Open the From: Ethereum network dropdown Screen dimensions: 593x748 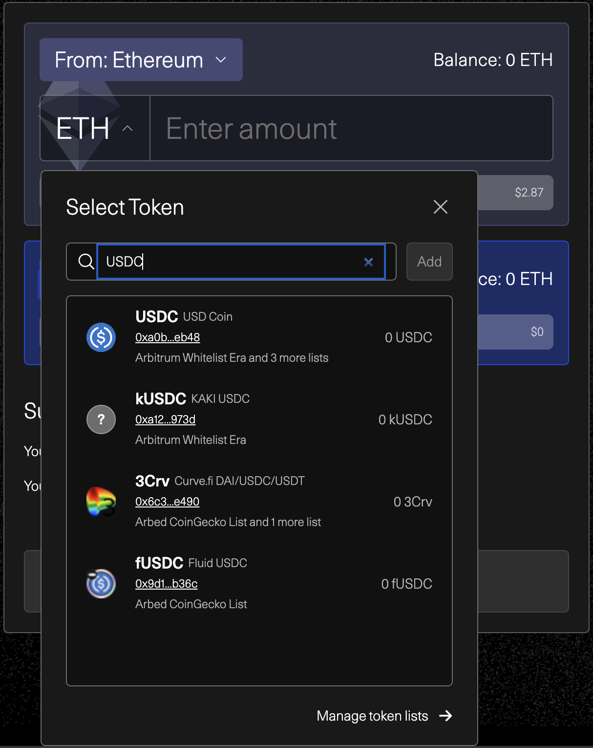point(141,60)
